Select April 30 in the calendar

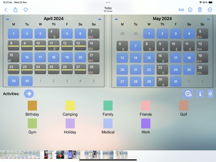point(27,81)
